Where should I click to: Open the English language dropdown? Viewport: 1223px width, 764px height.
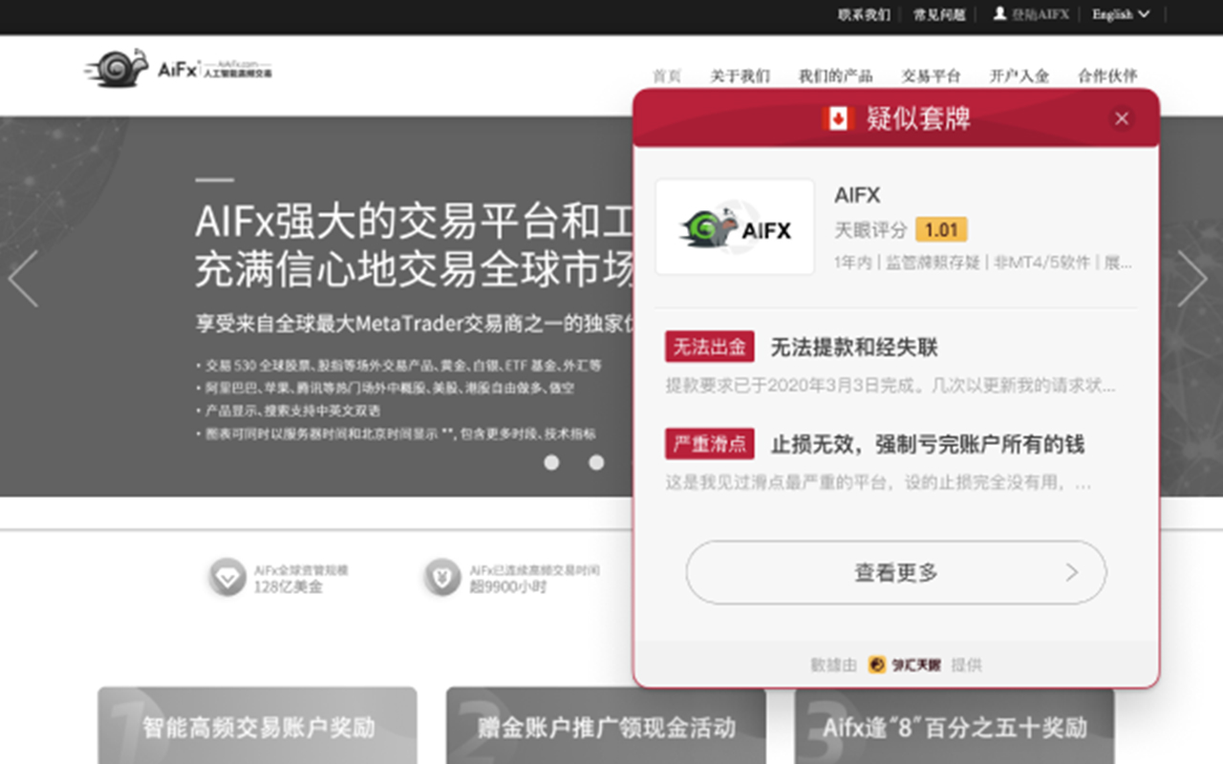click(1117, 14)
